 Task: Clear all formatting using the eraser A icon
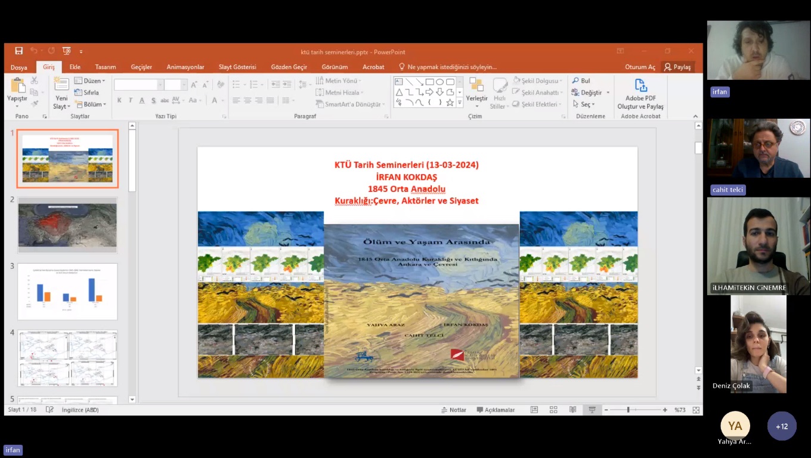tap(221, 85)
